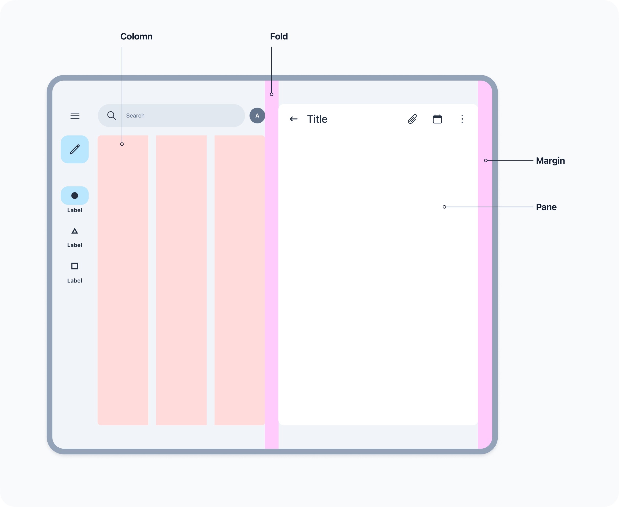Open the account avatar labeled A

tap(257, 115)
